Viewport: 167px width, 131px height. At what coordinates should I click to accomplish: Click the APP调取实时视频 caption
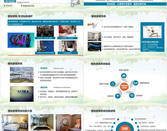point(45,53)
